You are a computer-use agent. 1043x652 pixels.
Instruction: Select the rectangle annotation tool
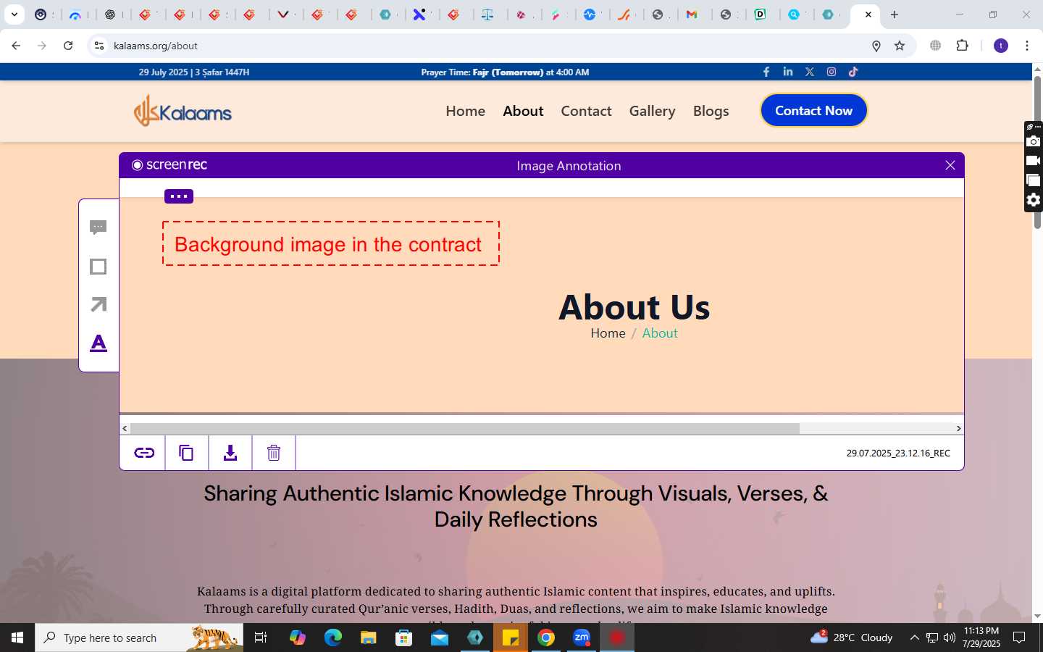99,267
